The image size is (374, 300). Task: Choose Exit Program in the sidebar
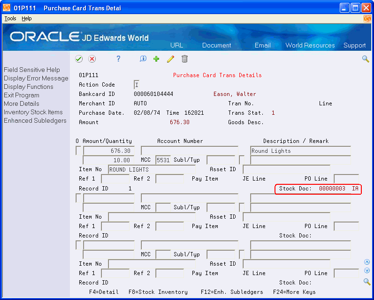click(22, 95)
